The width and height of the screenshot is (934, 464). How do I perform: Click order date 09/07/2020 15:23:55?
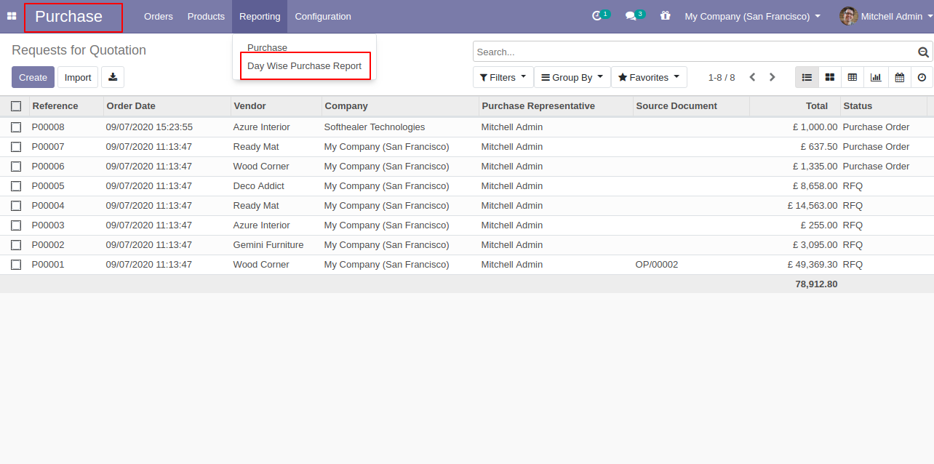[x=149, y=127]
